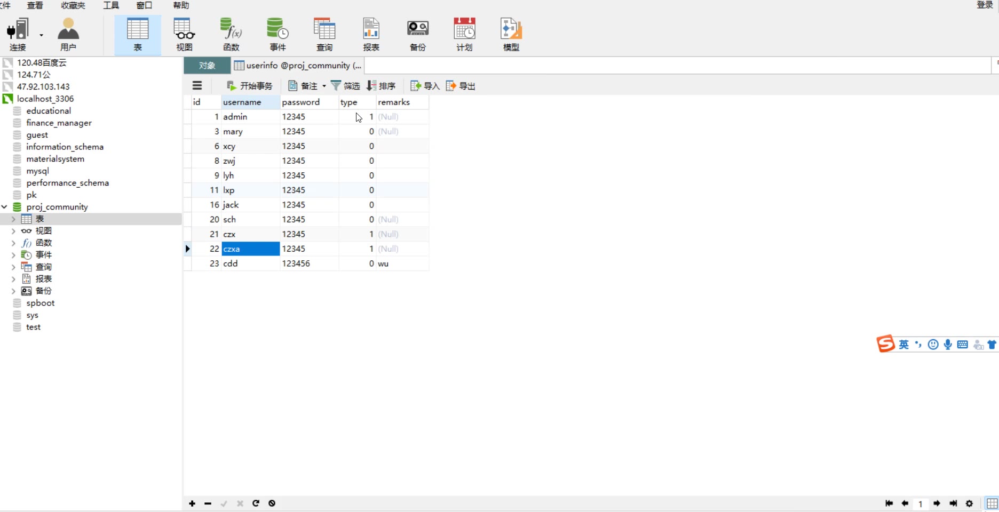Click the 筛选 (Filter) button
The width and height of the screenshot is (999, 512).
click(x=345, y=86)
